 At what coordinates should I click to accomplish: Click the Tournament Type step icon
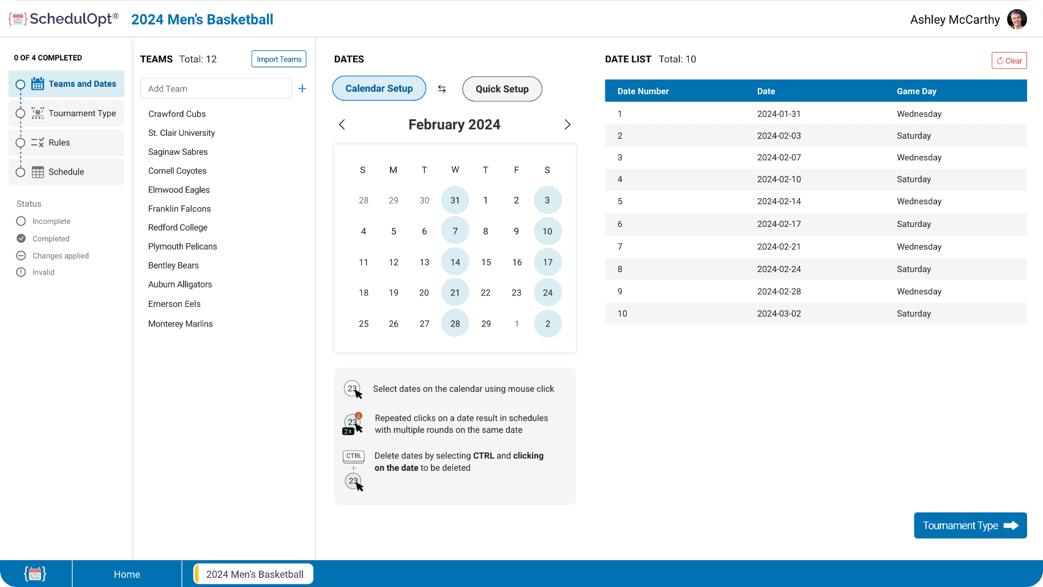[37, 113]
